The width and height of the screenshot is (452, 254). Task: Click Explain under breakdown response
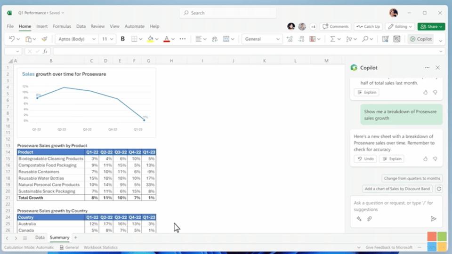click(x=392, y=159)
